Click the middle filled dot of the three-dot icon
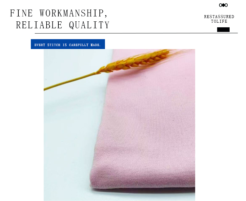 click(223, 5)
